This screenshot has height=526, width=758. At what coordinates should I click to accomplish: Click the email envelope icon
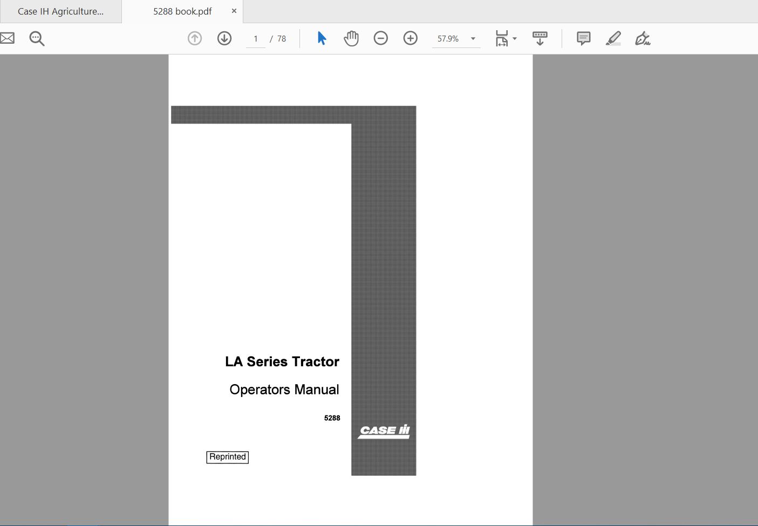click(7, 38)
